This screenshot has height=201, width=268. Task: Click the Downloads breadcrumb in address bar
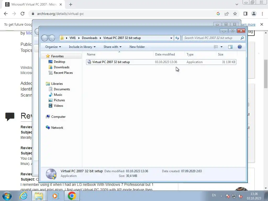(90, 38)
